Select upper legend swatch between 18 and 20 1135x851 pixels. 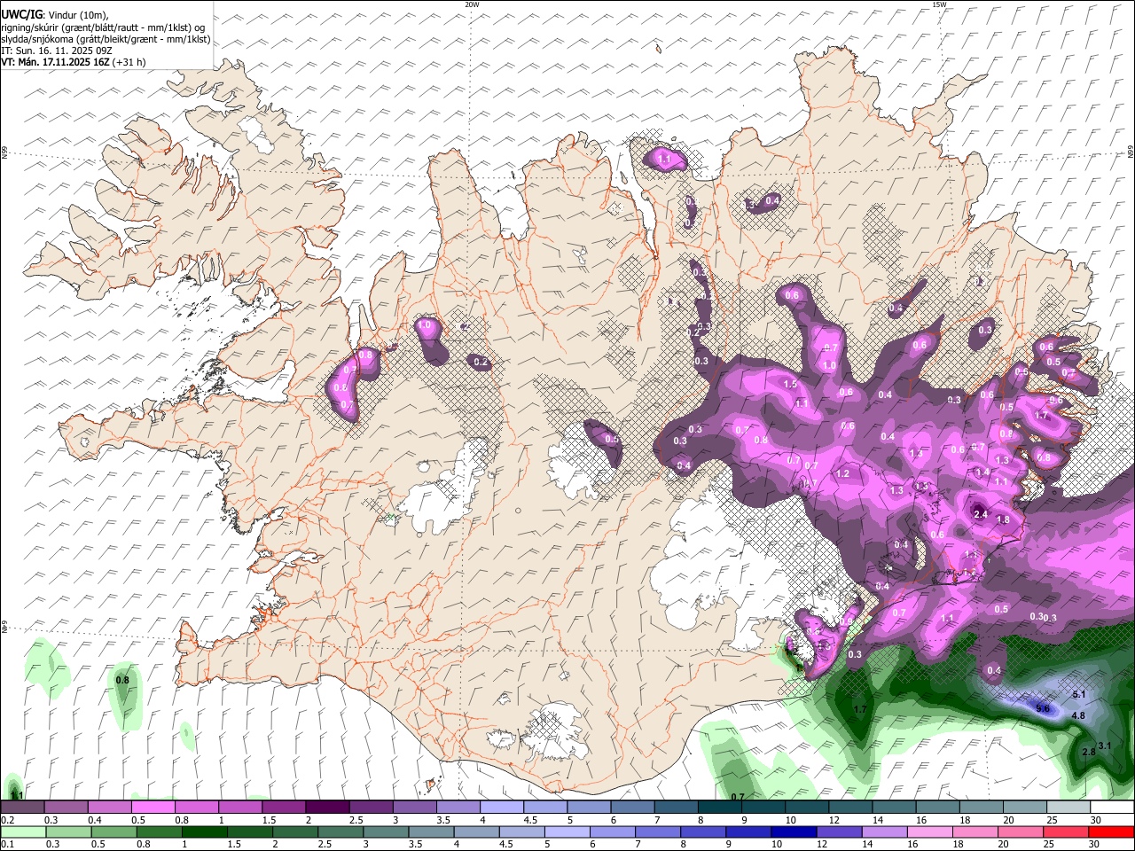[981, 808]
